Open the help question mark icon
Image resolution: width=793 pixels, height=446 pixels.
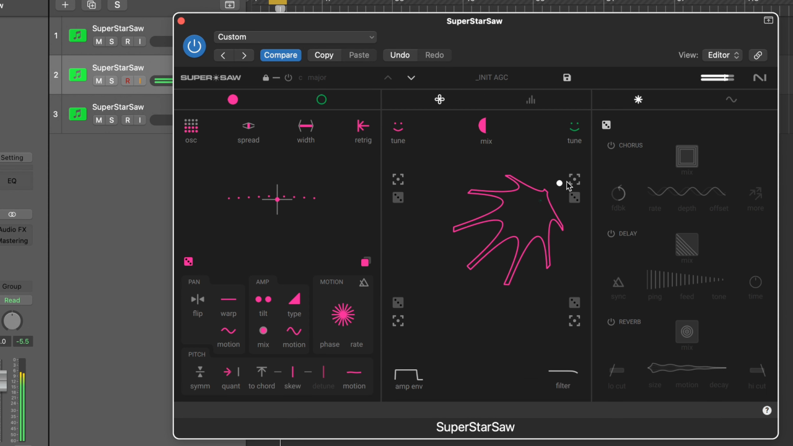[x=767, y=410]
